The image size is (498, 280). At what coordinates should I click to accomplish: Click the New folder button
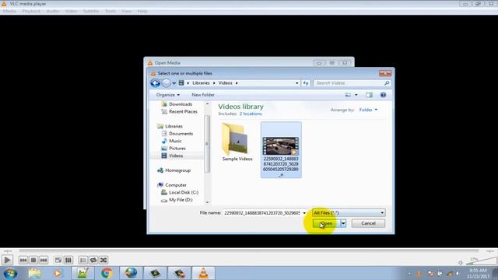tap(203, 95)
